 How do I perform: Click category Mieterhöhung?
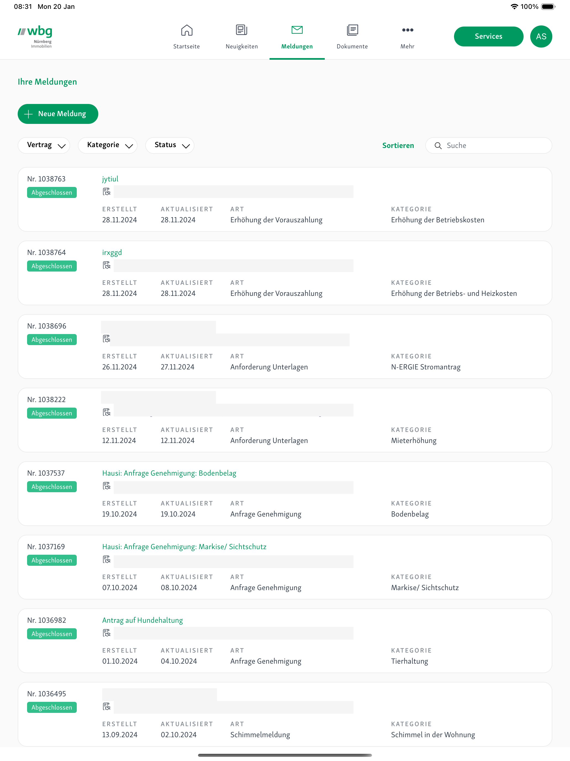[x=414, y=441]
